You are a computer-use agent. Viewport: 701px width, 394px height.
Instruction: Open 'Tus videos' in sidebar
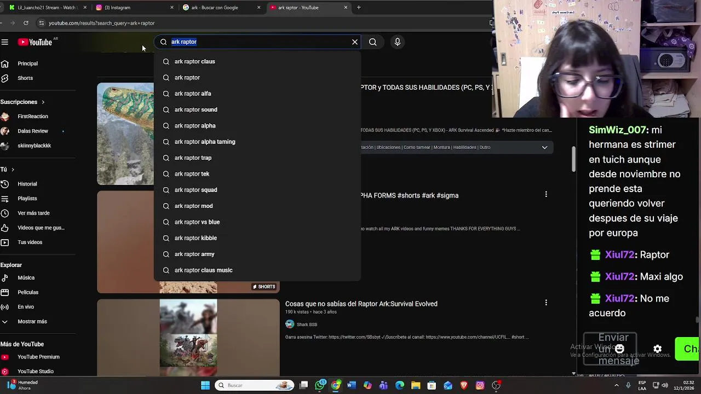[x=30, y=242]
